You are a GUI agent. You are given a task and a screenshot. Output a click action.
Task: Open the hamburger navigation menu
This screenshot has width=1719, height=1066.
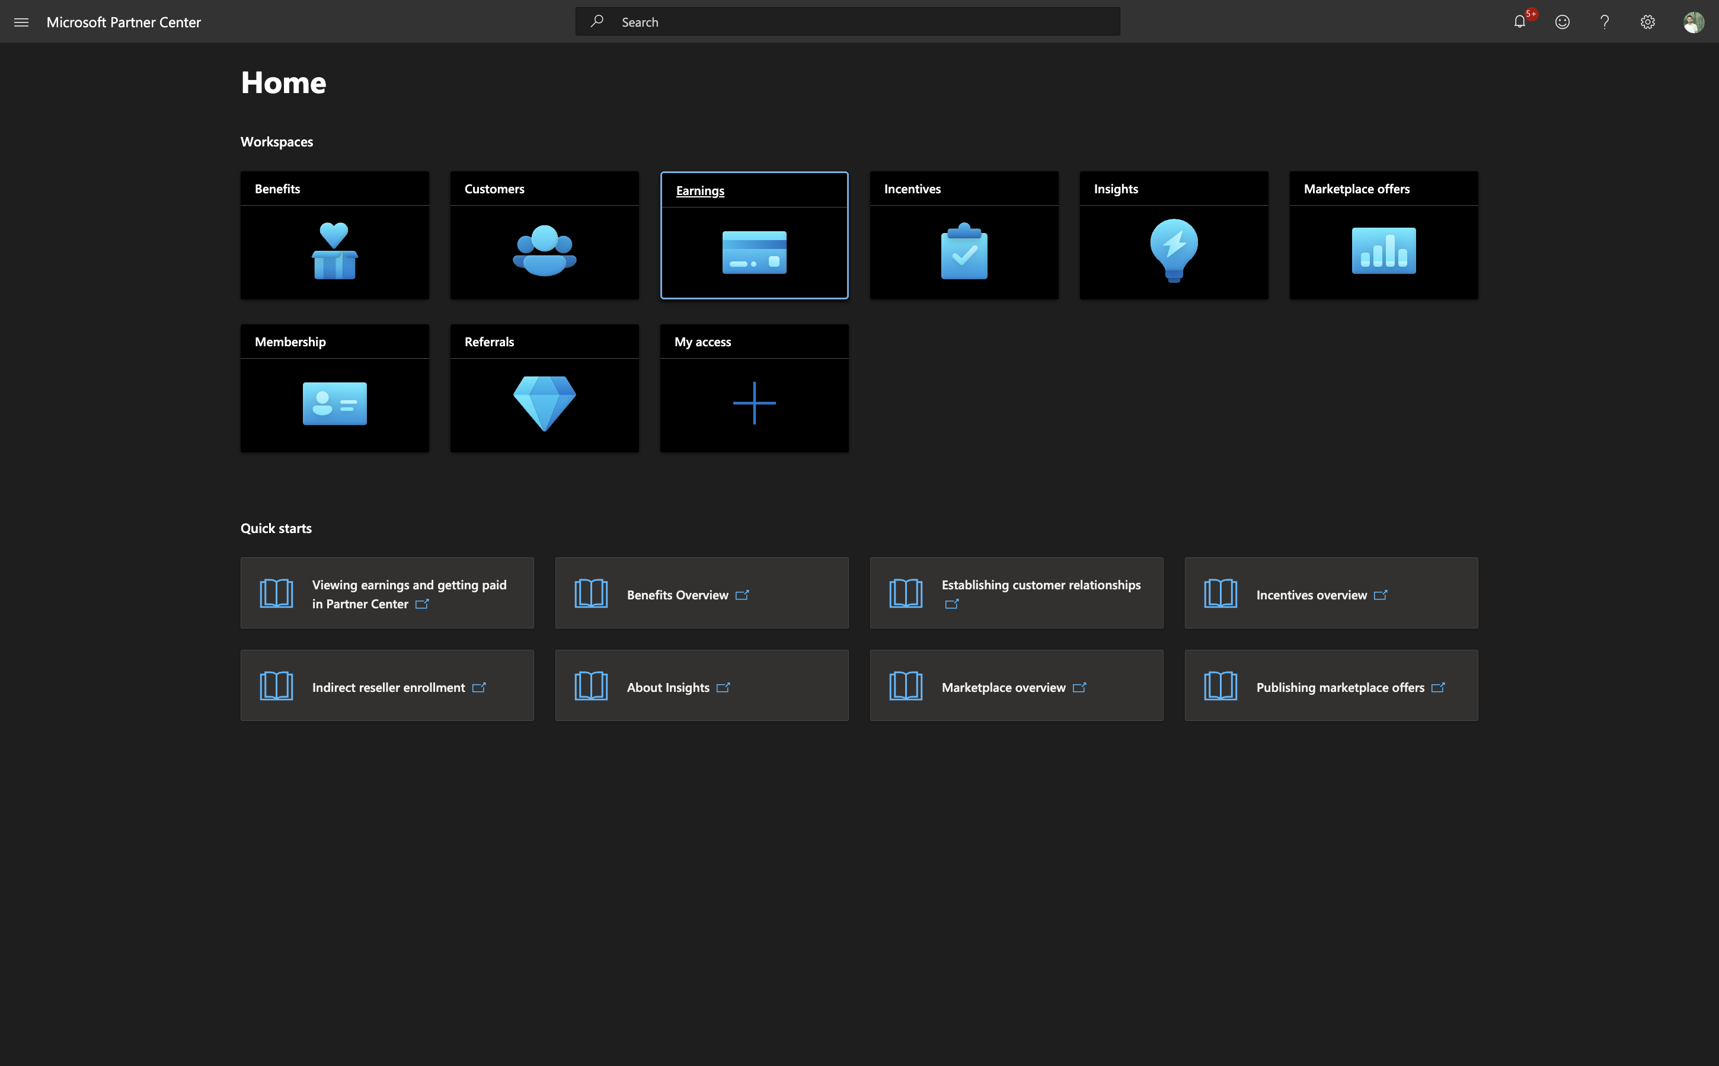tap(21, 22)
